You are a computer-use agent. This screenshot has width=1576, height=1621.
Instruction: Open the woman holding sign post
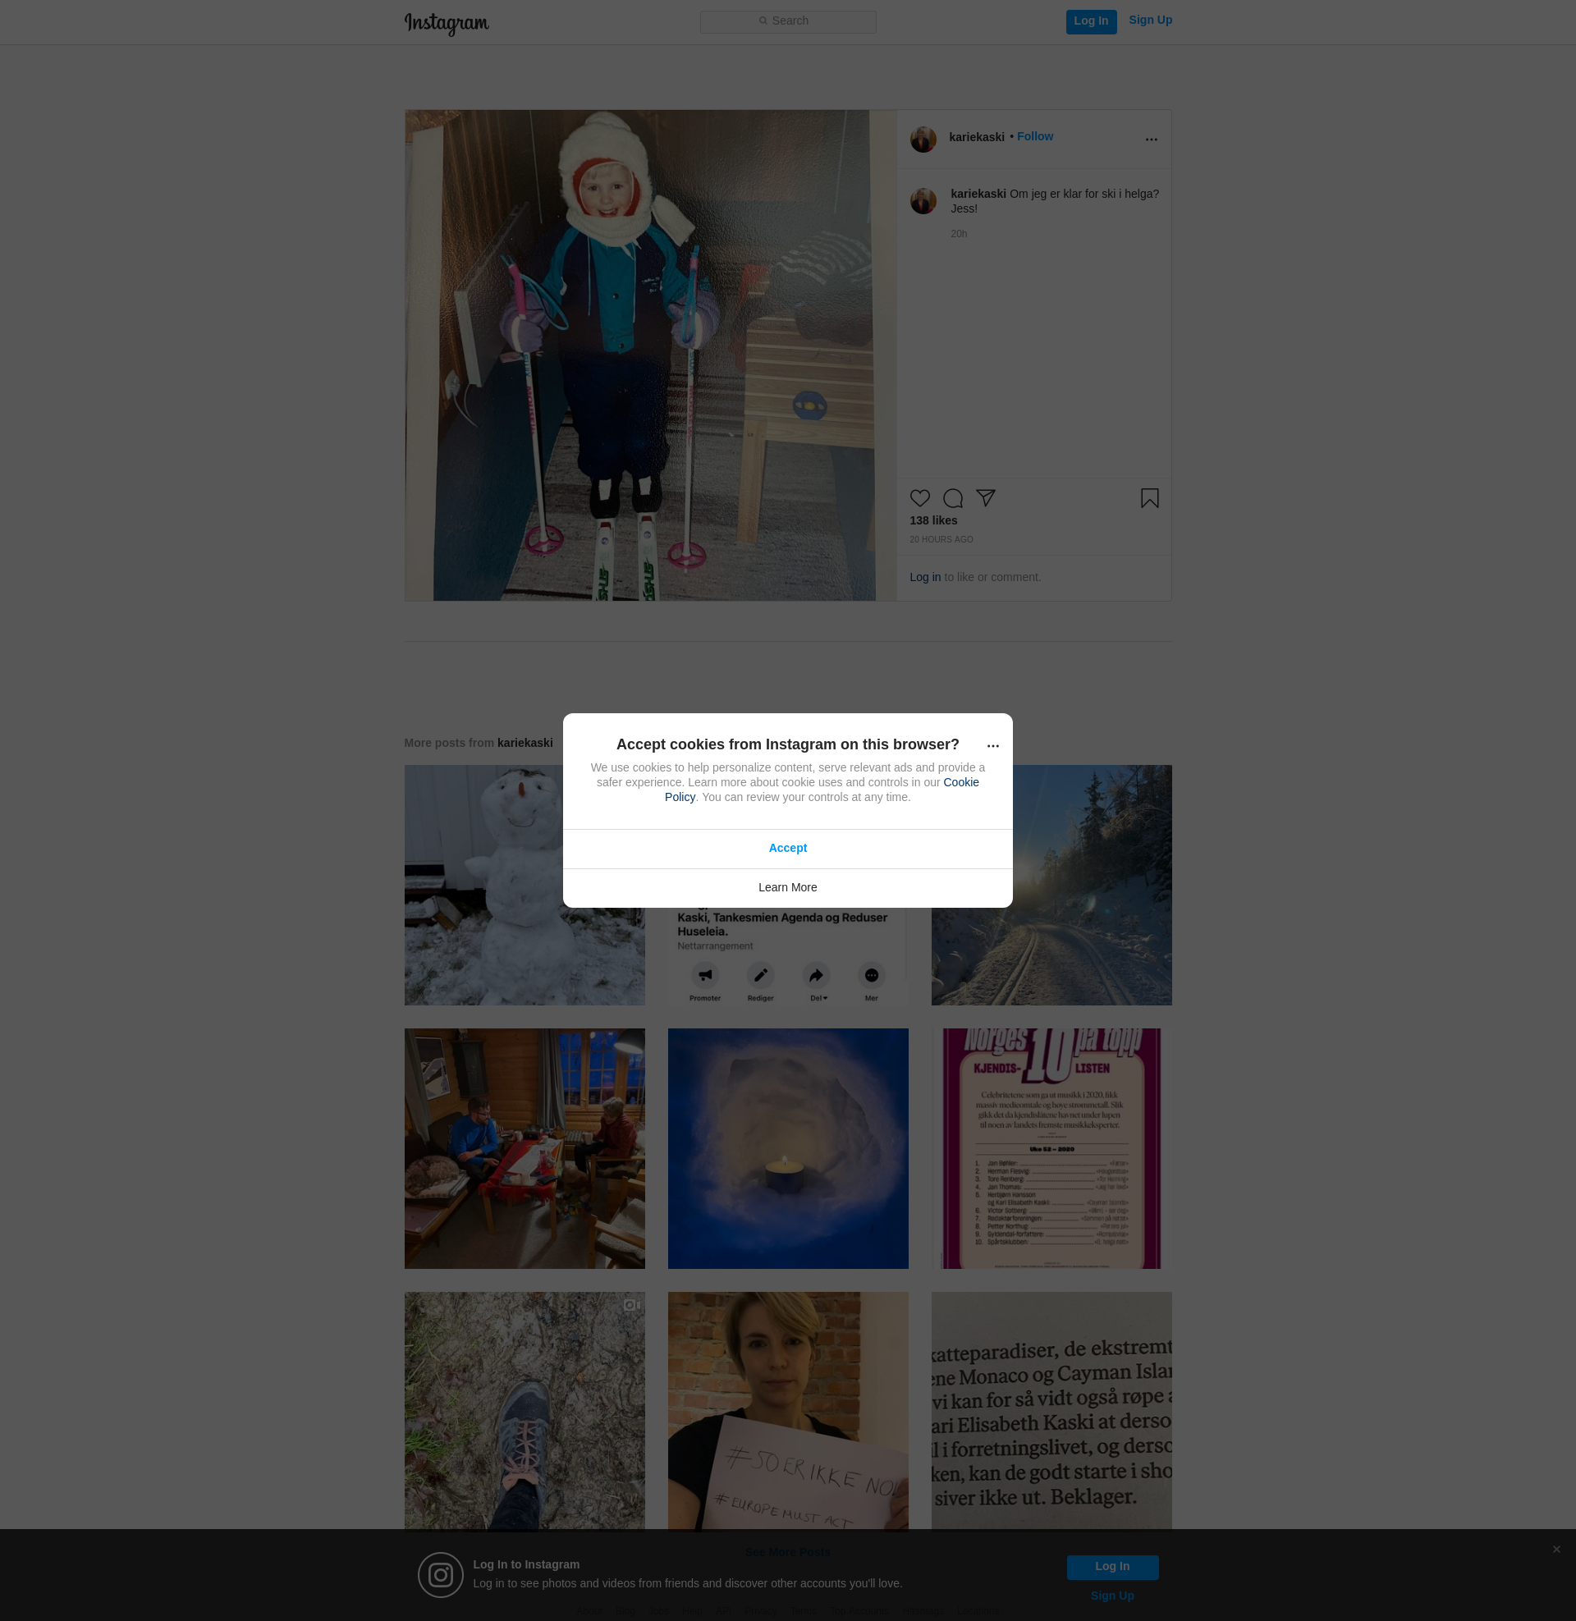pyautogui.click(x=787, y=1411)
